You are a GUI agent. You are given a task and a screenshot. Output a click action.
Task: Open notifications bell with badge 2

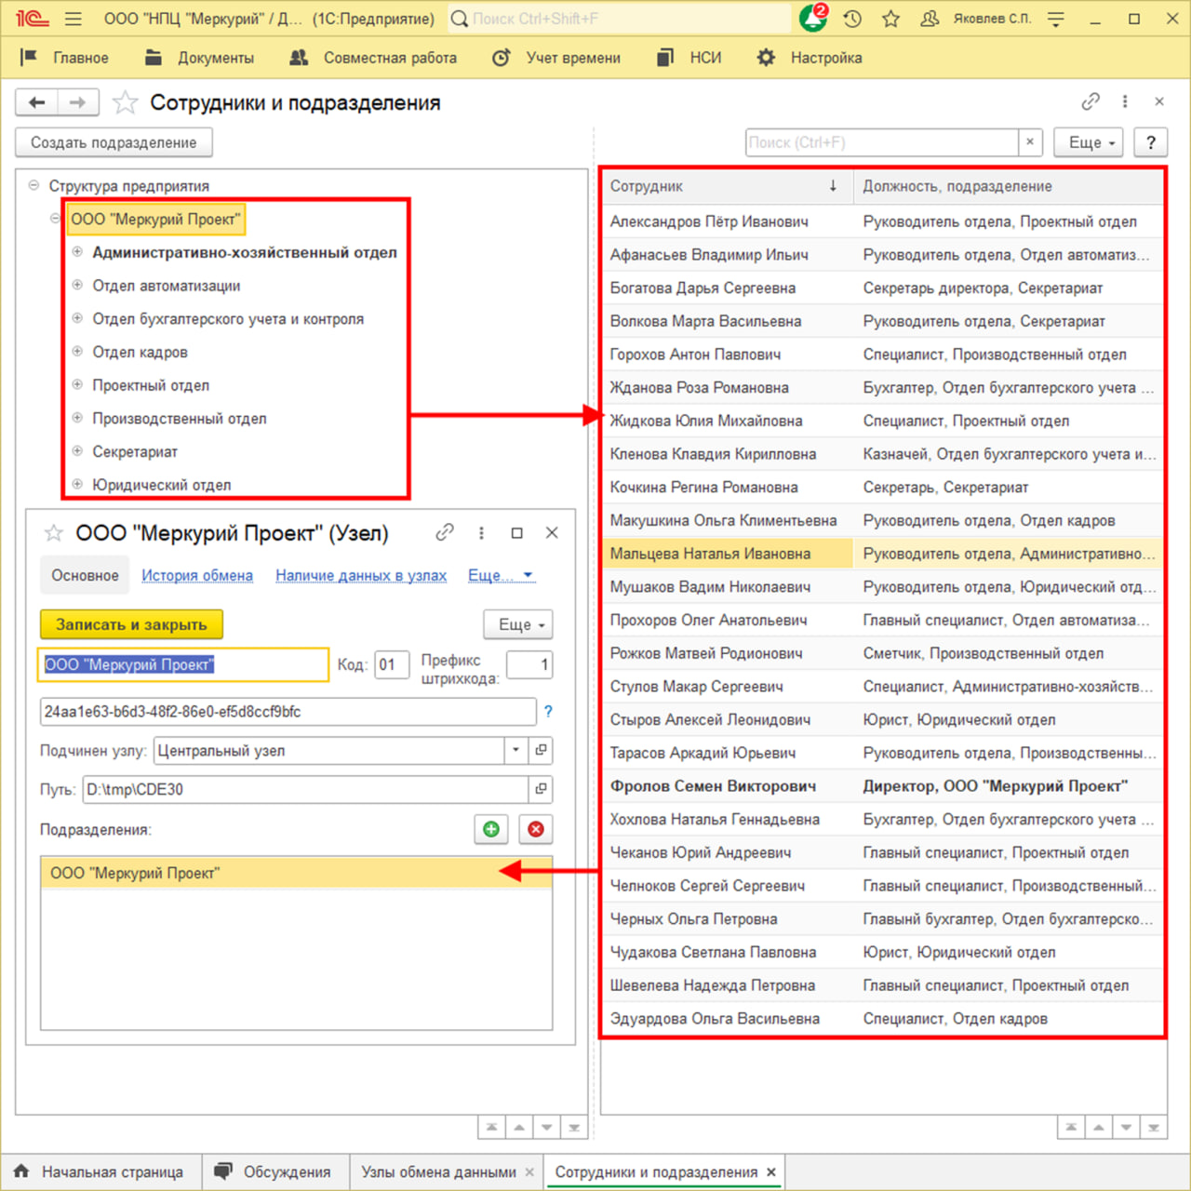[813, 18]
